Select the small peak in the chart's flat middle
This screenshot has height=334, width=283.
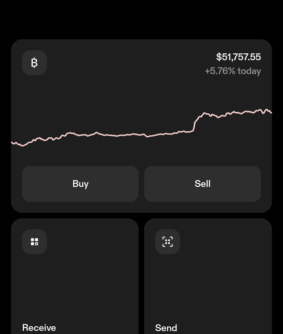(96, 132)
